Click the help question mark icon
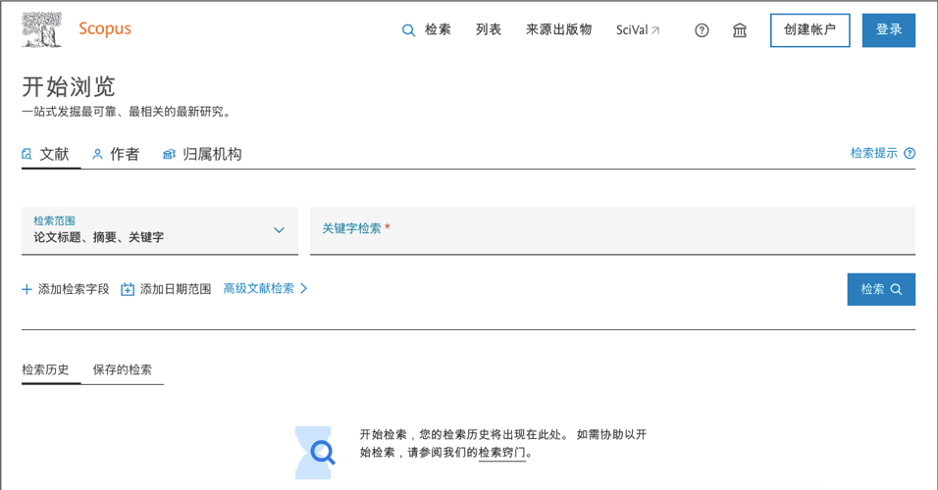This screenshot has width=938, height=490. click(x=702, y=30)
